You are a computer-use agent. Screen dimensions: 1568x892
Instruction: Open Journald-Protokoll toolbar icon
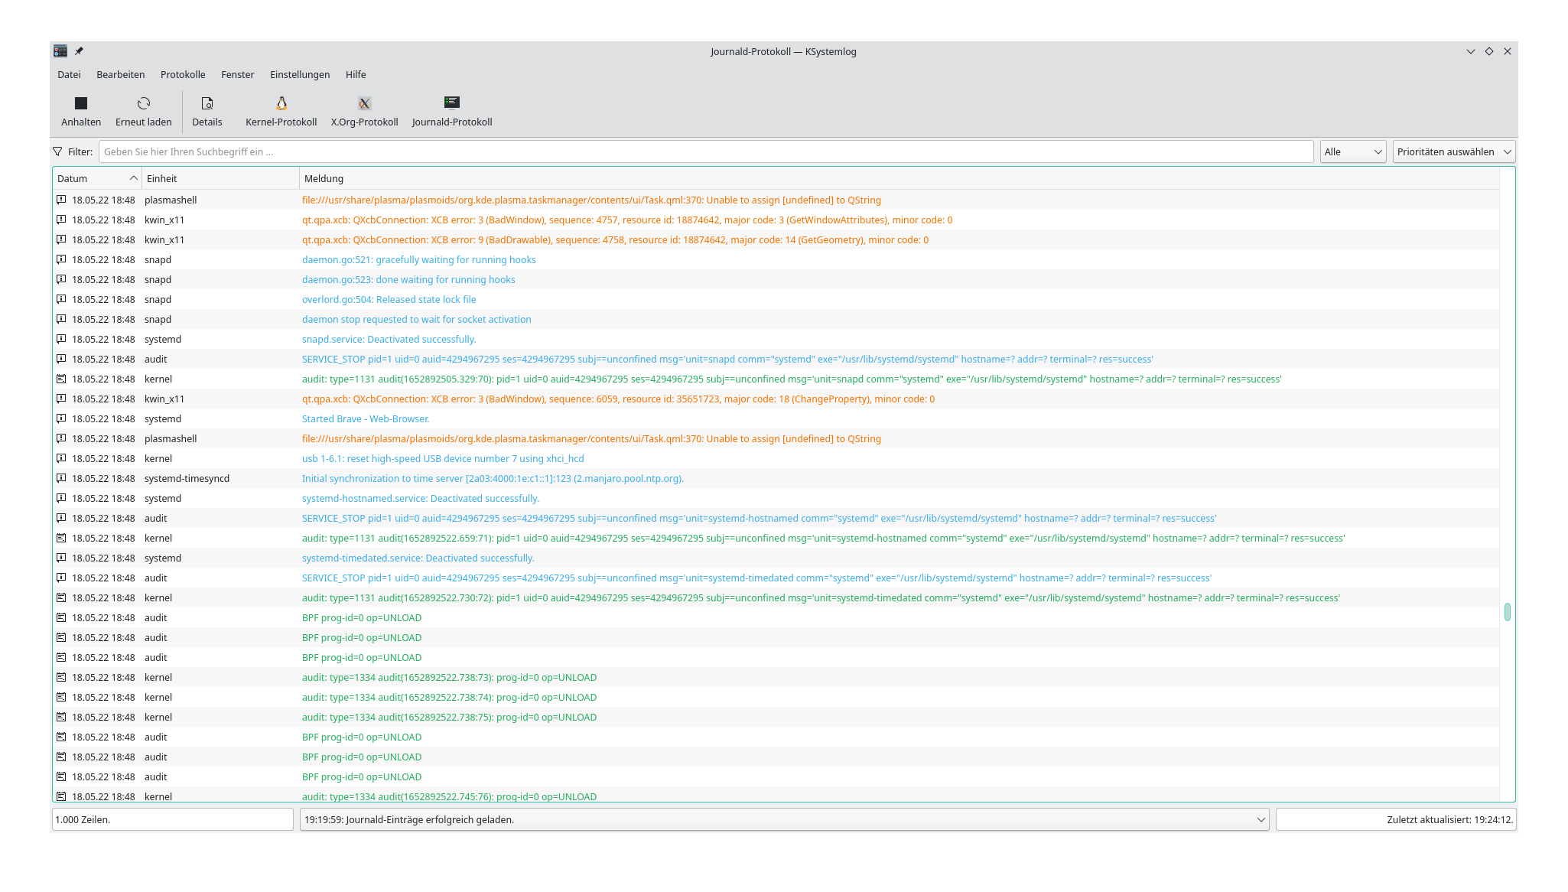point(452,103)
